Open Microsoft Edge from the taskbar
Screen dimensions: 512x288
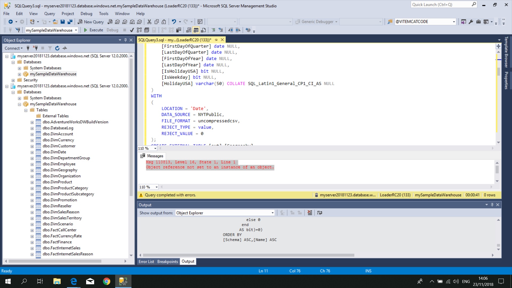point(74,281)
